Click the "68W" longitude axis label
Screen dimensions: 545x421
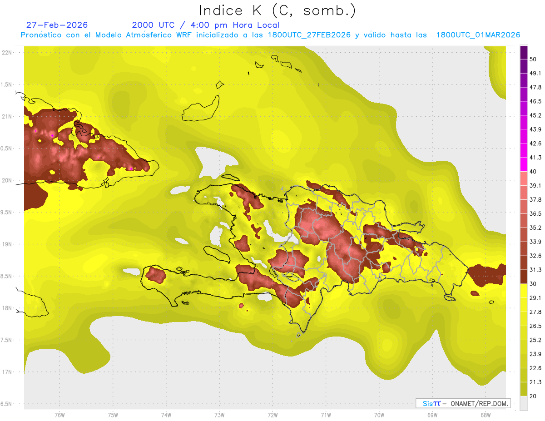[485, 415]
